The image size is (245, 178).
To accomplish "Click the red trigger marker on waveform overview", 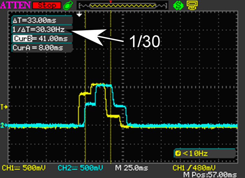I will (x=111, y=2).
